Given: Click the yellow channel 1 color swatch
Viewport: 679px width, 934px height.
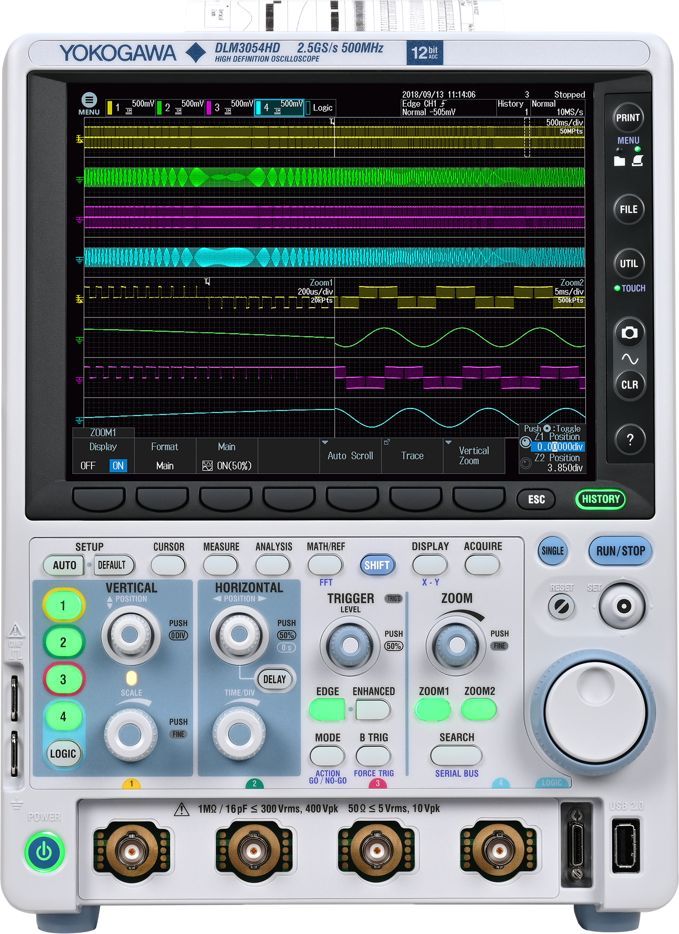Looking at the screenshot, I should click(x=110, y=108).
